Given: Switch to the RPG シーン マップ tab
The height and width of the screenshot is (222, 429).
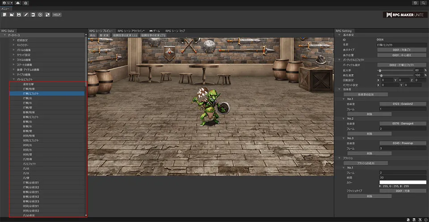Looking at the screenshot, I should coord(175,31).
